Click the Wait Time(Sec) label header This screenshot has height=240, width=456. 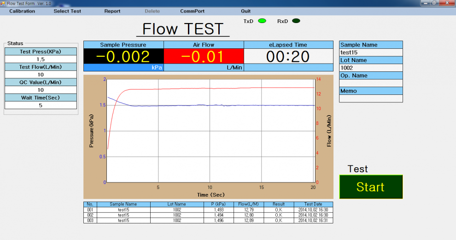point(41,98)
